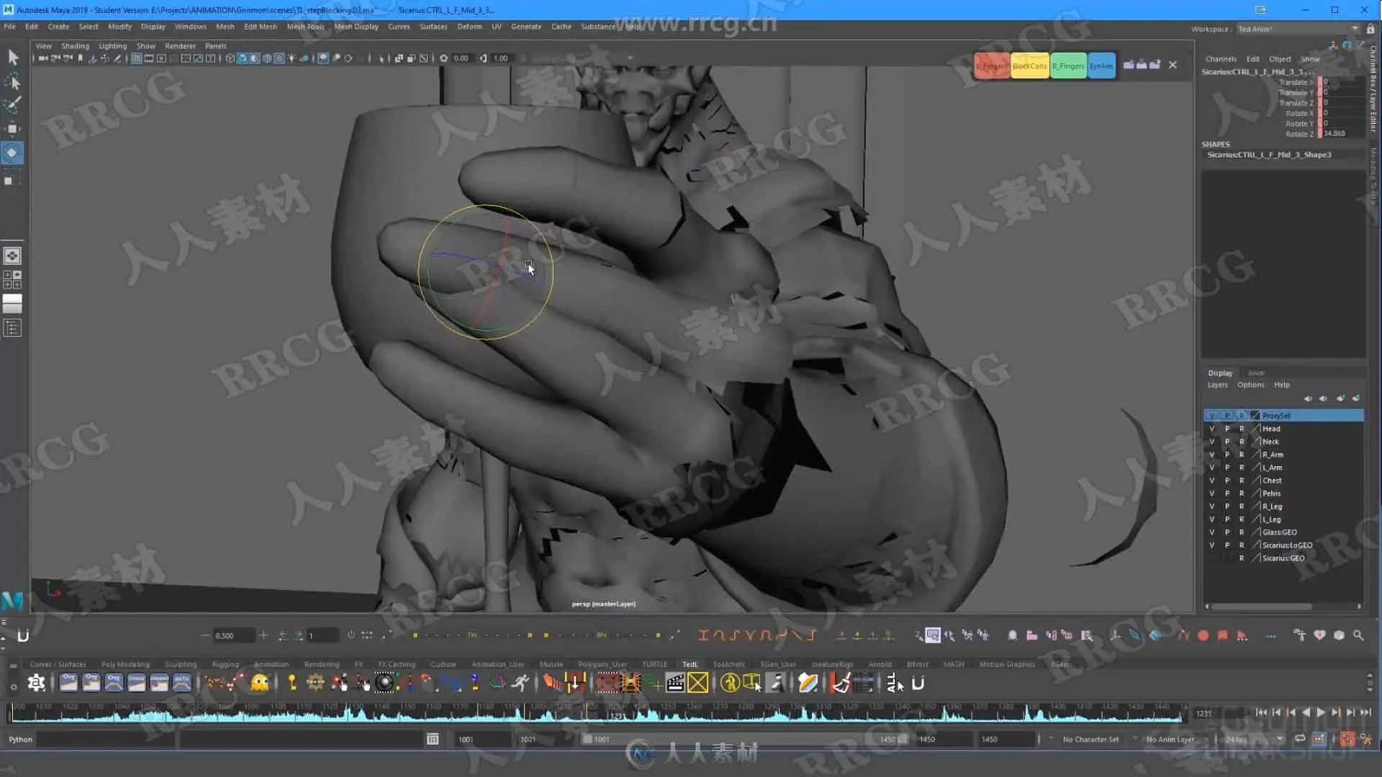The height and width of the screenshot is (777, 1382).
Task: Toggle visibility V of Chest layer
Action: [1211, 481]
